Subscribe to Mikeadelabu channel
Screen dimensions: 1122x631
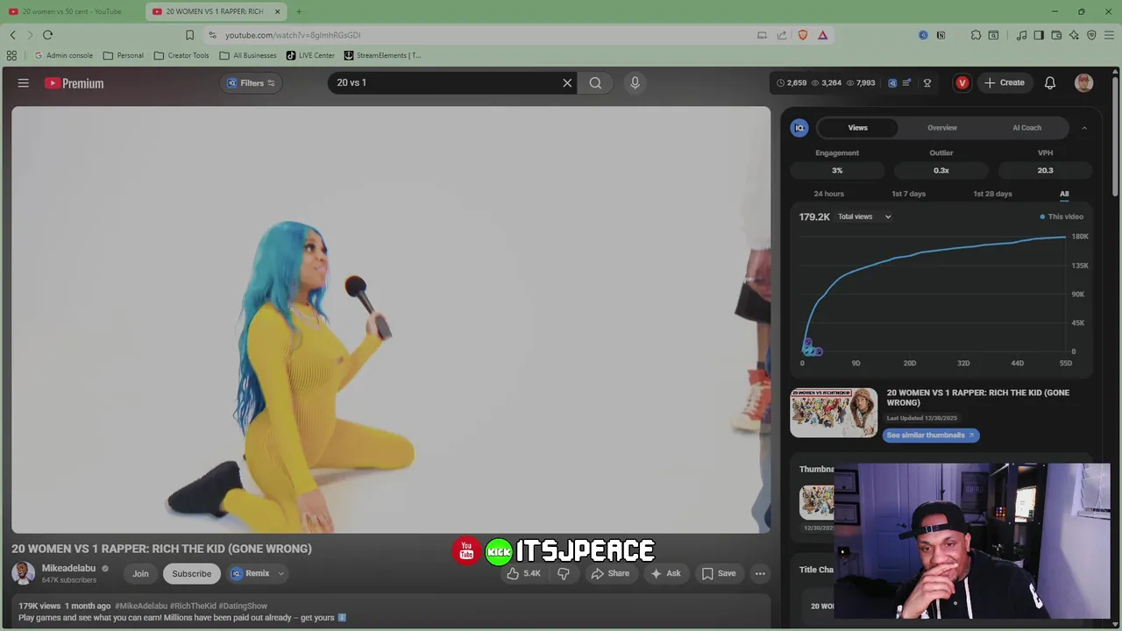[191, 573]
